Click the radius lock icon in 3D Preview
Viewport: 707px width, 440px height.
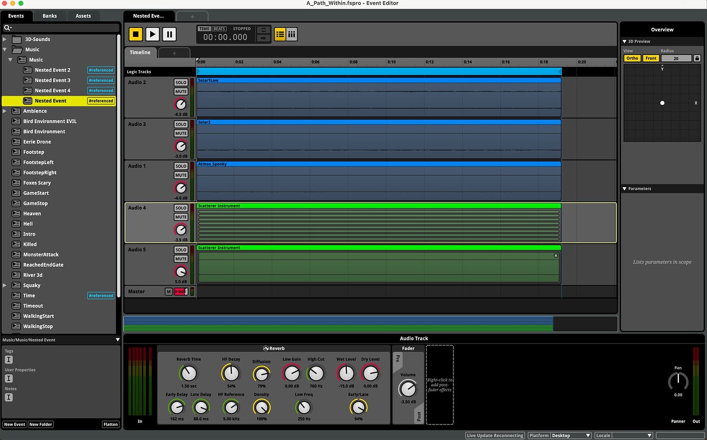point(697,58)
